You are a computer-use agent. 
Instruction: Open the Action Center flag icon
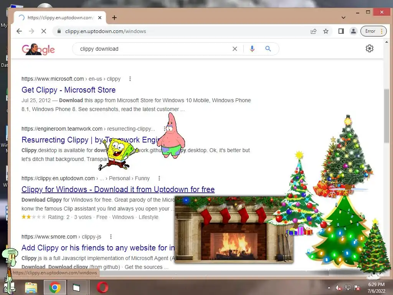coord(357,288)
